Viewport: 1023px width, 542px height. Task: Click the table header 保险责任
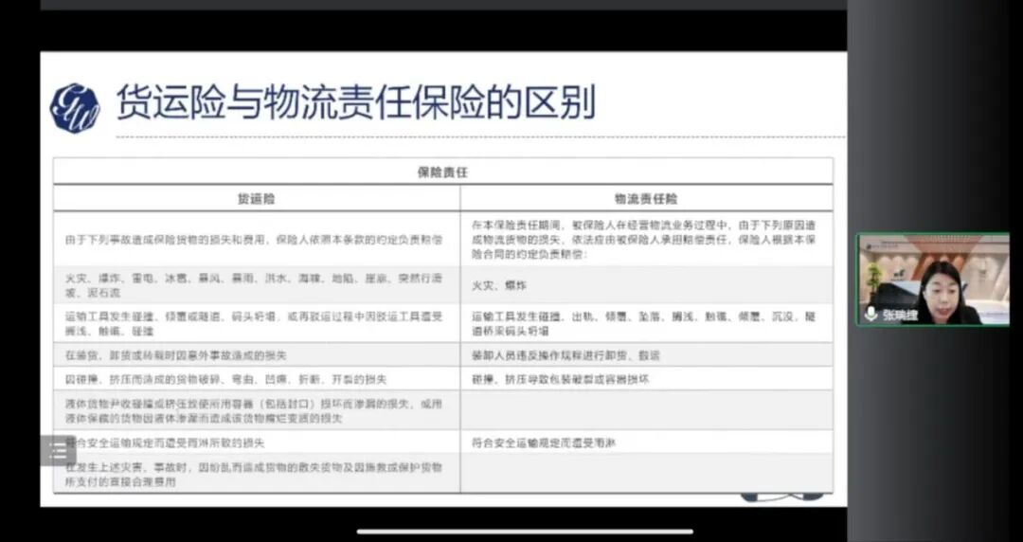coord(442,172)
